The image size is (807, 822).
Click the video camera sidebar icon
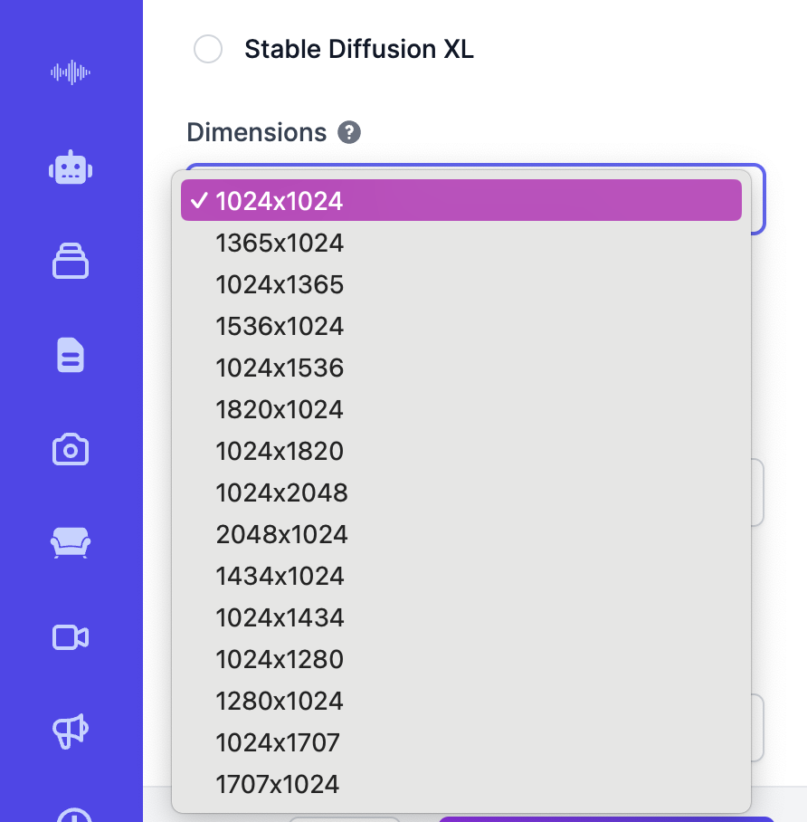click(71, 637)
